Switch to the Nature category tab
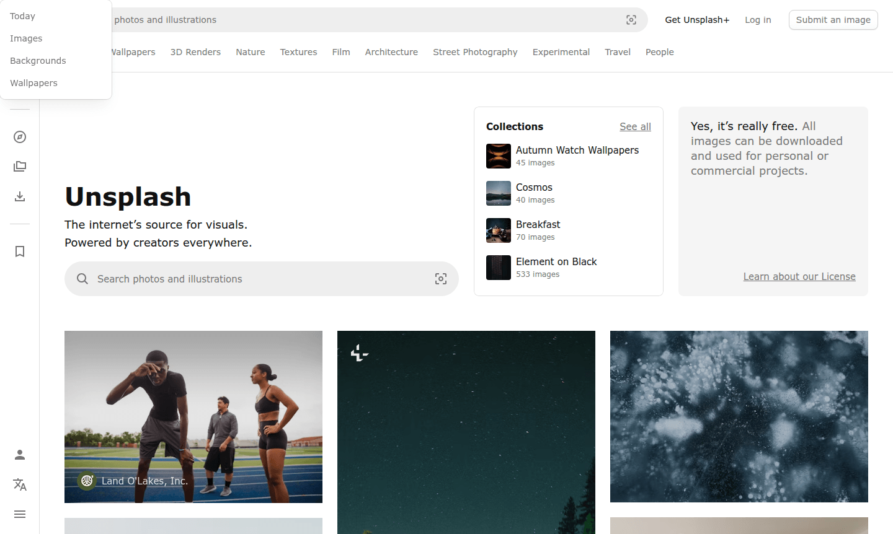This screenshot has height=534, width=893. (x=250, y=52)
